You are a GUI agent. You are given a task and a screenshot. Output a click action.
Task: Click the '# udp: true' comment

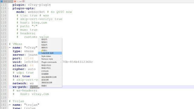point(23,73)
